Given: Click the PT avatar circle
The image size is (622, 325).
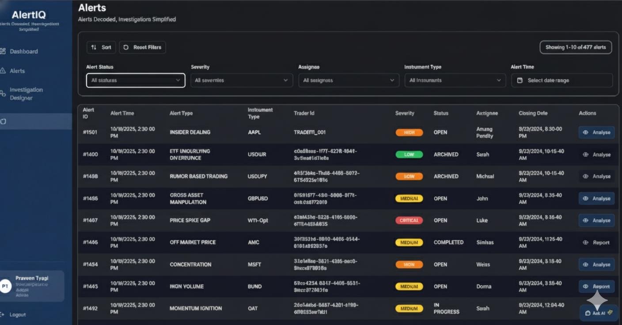Looking at the screenshot, I should point(5,287).
